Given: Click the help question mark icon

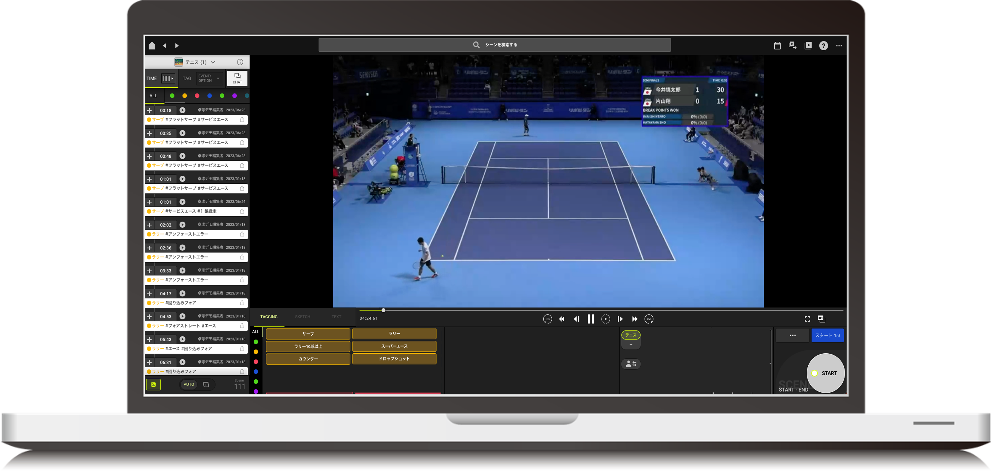Looking at the screenshot, I should click(x=823, y=46).
